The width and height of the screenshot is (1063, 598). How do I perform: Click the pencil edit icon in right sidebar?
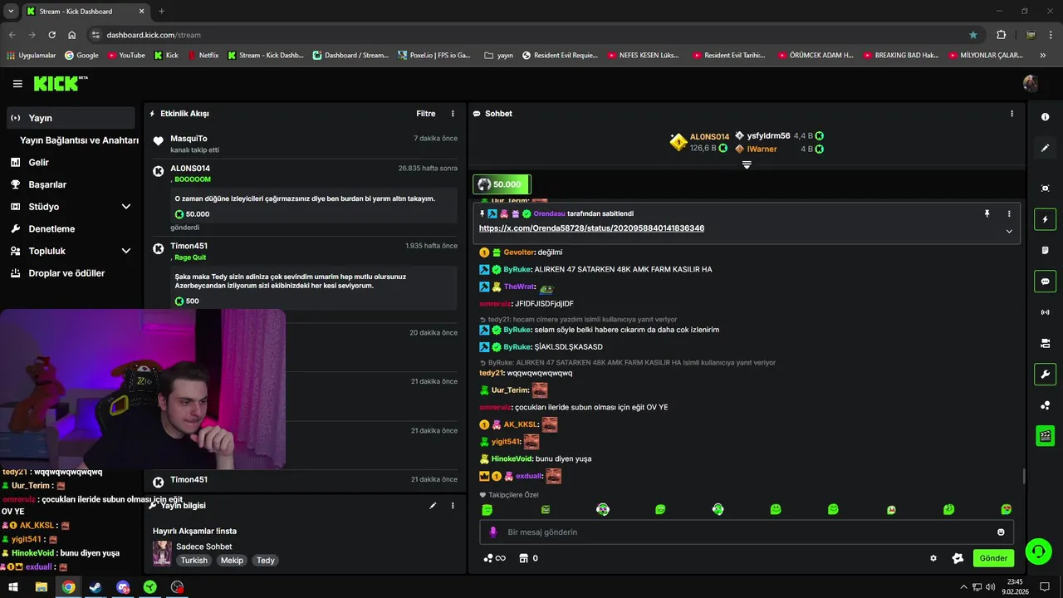pyautogui.click(x=1045, y=148)
